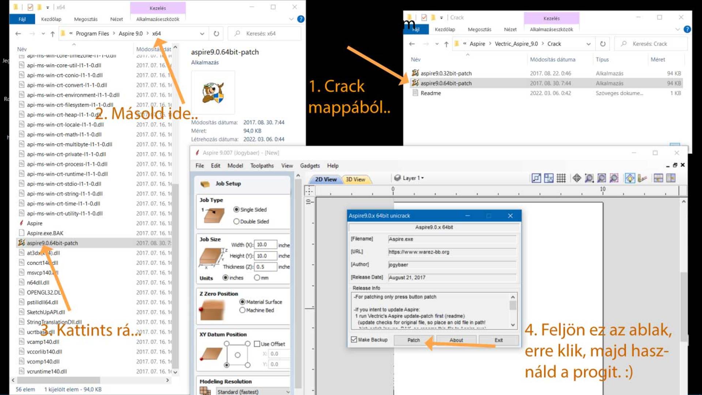Enable the Use Offset checkbox
The width and height of the screenshot is (702, 395).
257,344
